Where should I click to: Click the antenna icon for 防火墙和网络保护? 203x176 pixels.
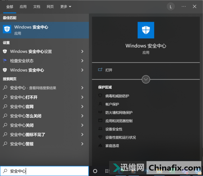click(100, 112)
